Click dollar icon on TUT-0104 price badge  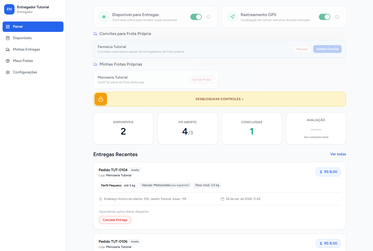click(x=321, y=172)
